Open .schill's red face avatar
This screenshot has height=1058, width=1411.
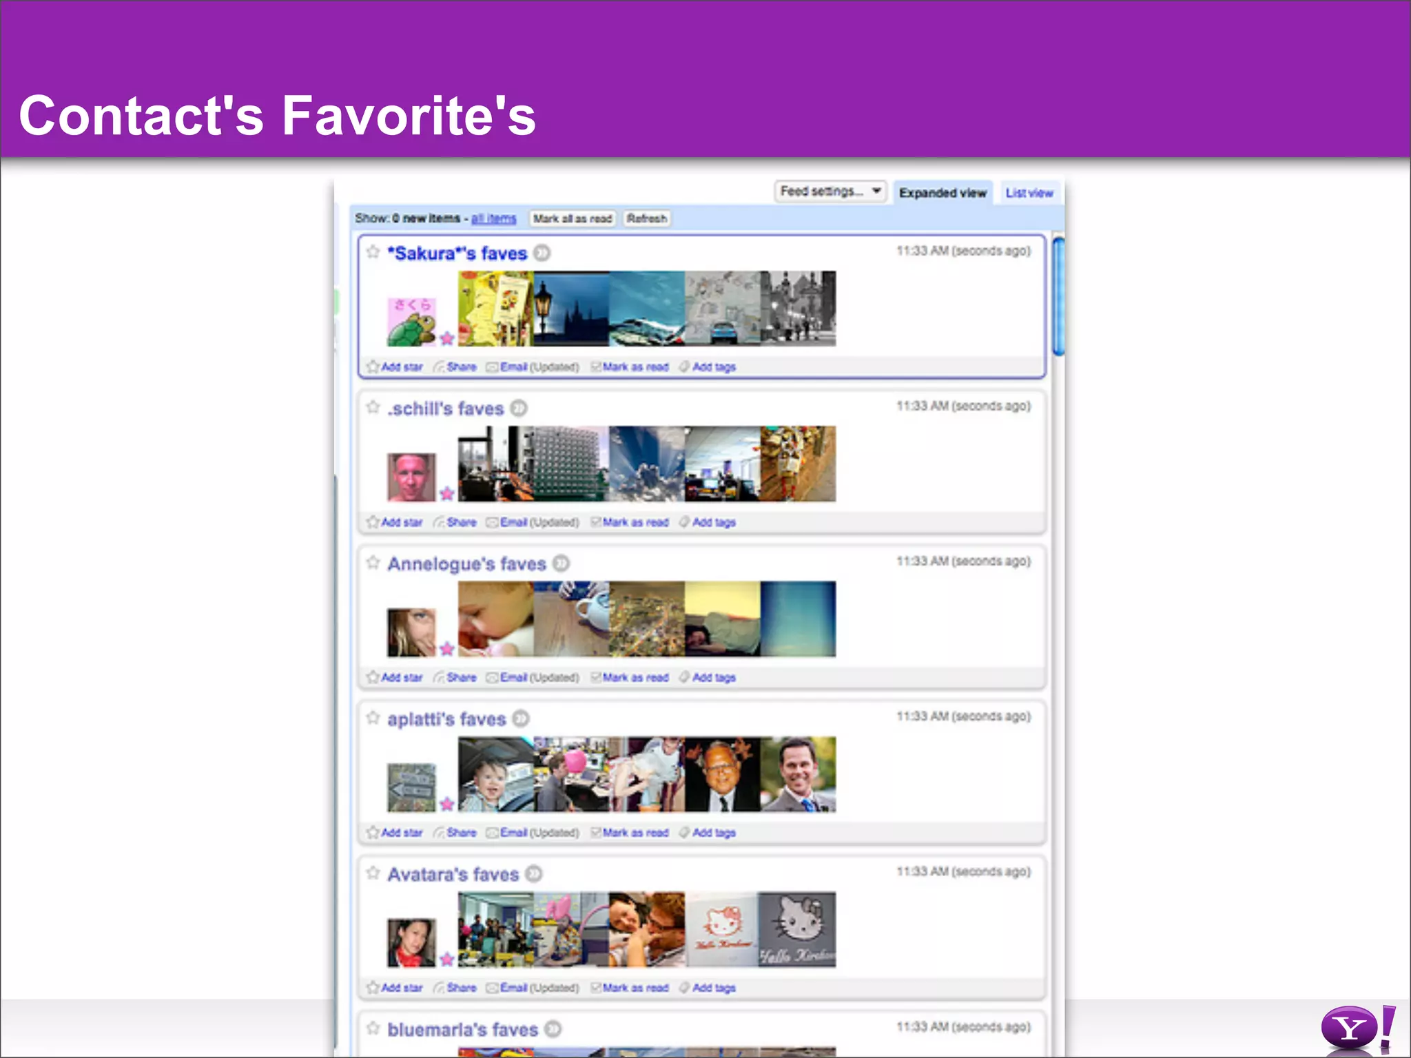(411, 477)
